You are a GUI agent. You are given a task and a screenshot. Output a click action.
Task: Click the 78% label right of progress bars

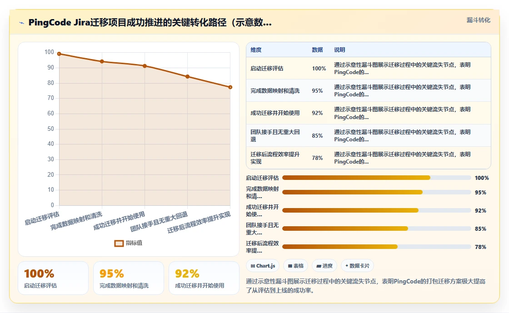click(x=480, y=247)
